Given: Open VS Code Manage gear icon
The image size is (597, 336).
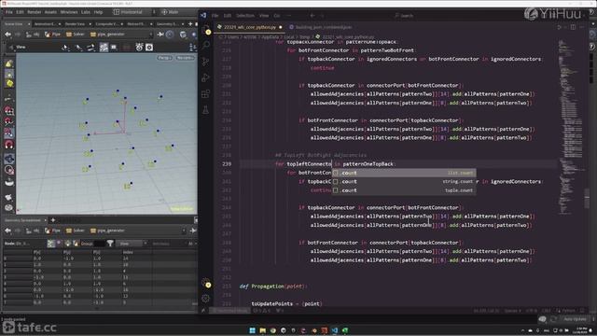Looking at the screenshot, I should point(205,299).
